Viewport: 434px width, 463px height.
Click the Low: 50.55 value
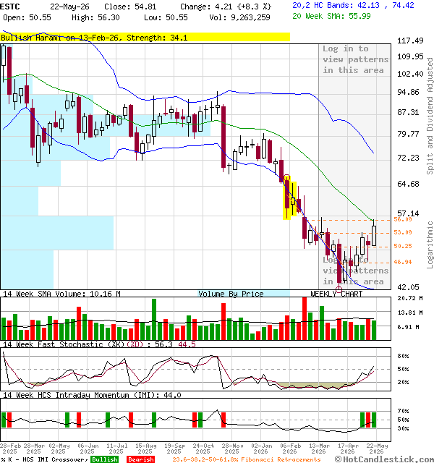click(x=166, y=17)
